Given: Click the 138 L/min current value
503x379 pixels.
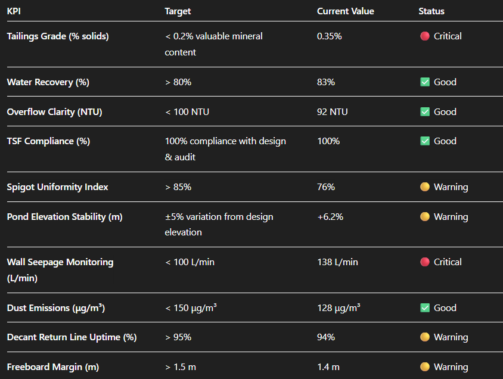Looking at the screenshot, I should (337, 262).
